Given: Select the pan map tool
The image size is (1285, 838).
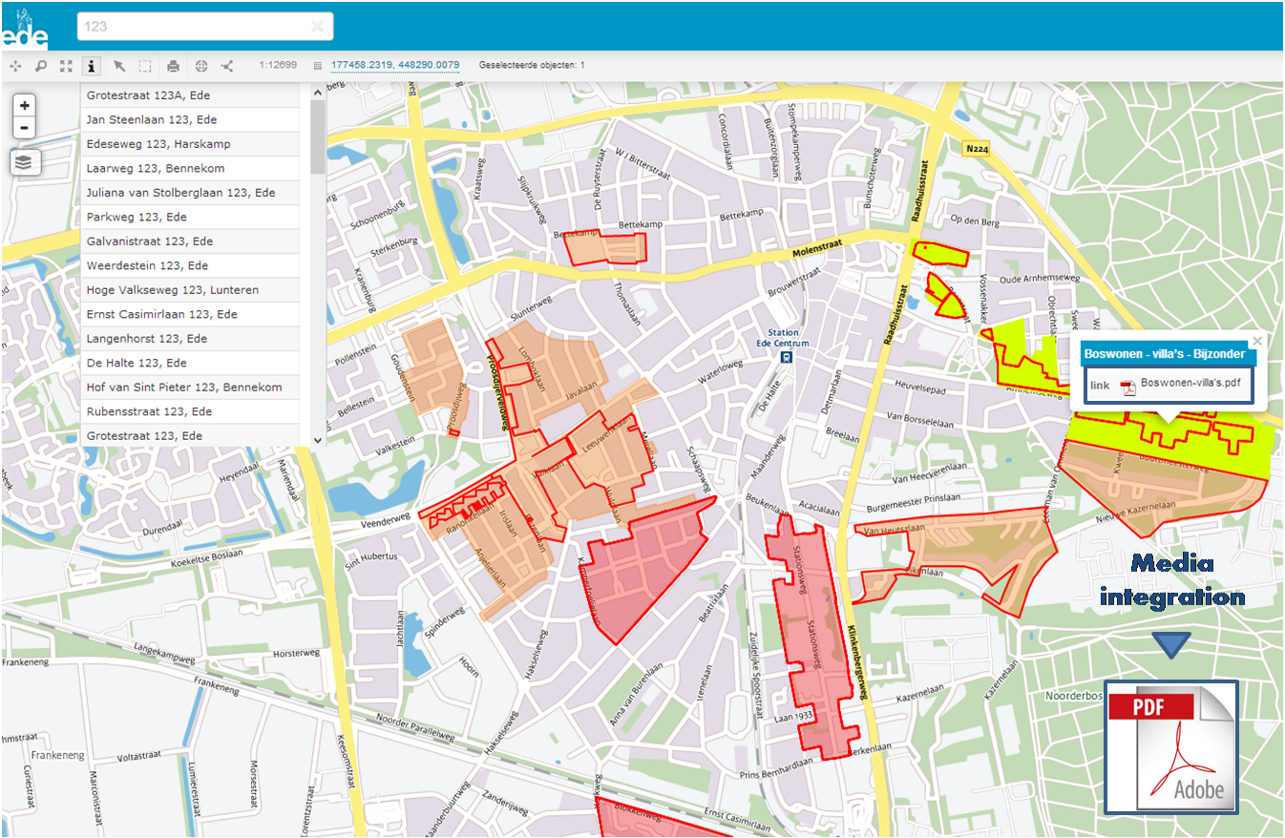Looking at the screenshot, I should pos(15,66).
